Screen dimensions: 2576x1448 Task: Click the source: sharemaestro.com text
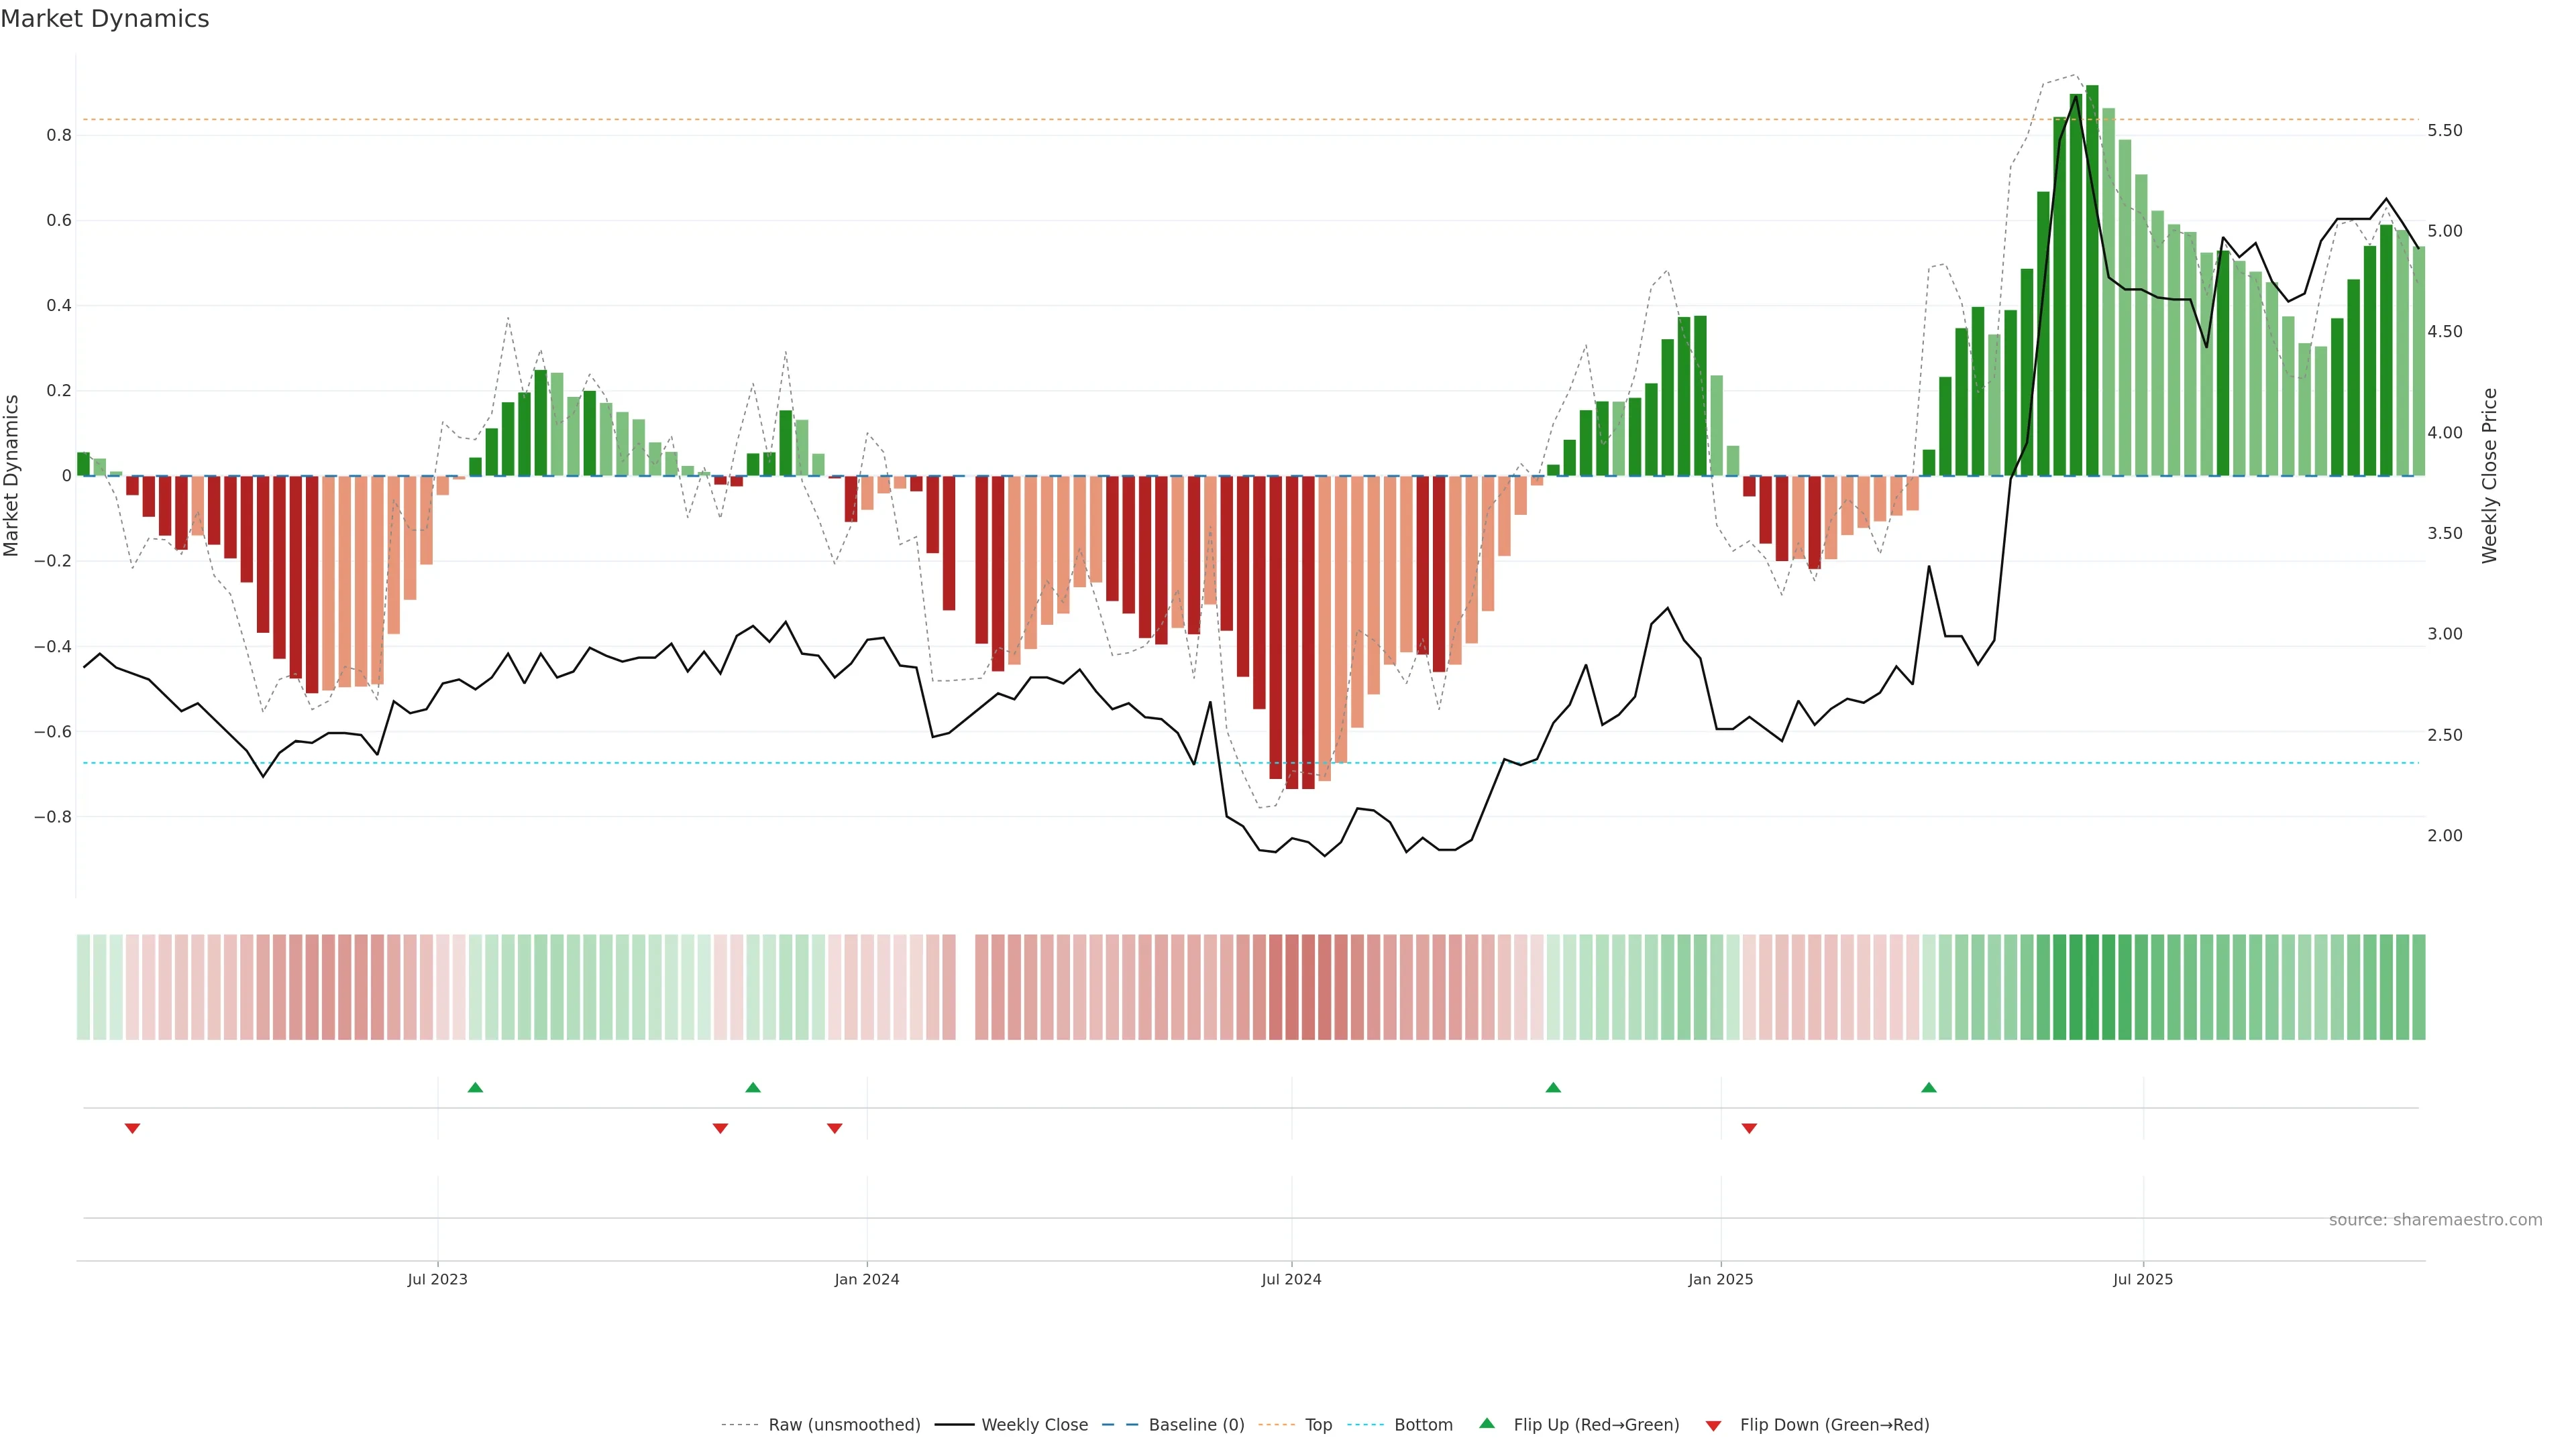[x=2435, y=1219]
